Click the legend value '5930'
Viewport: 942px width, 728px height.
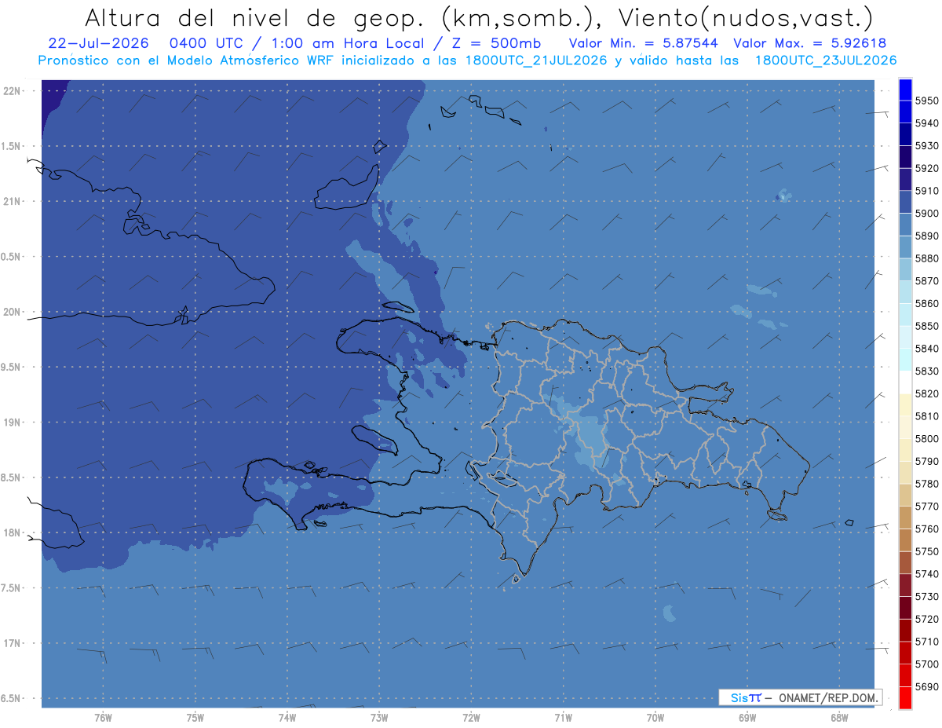[926, 146]
